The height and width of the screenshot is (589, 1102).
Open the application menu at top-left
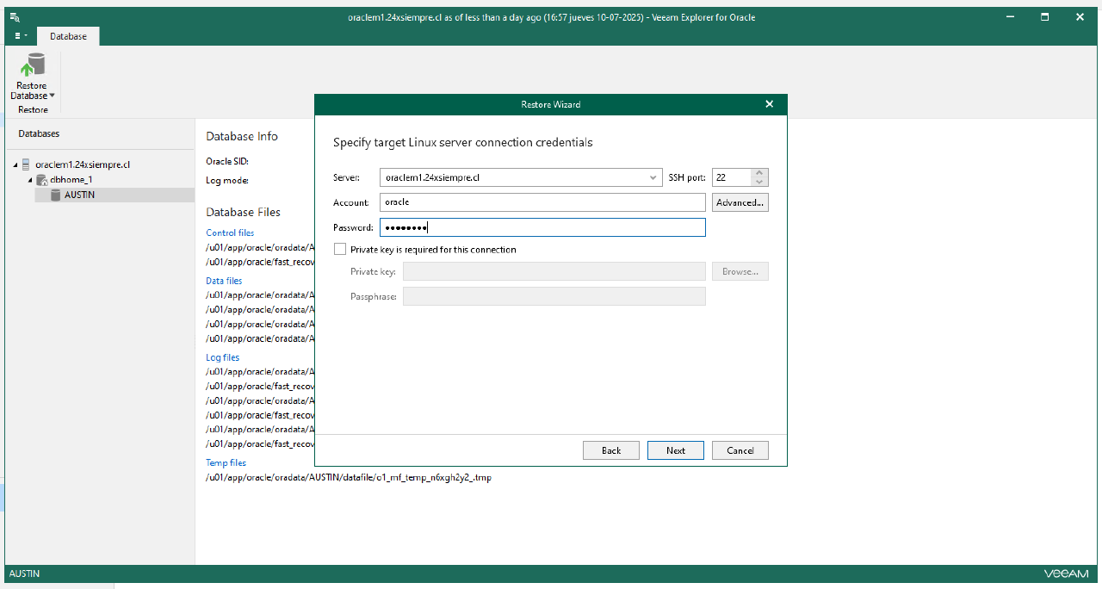(x=21, y=36)
